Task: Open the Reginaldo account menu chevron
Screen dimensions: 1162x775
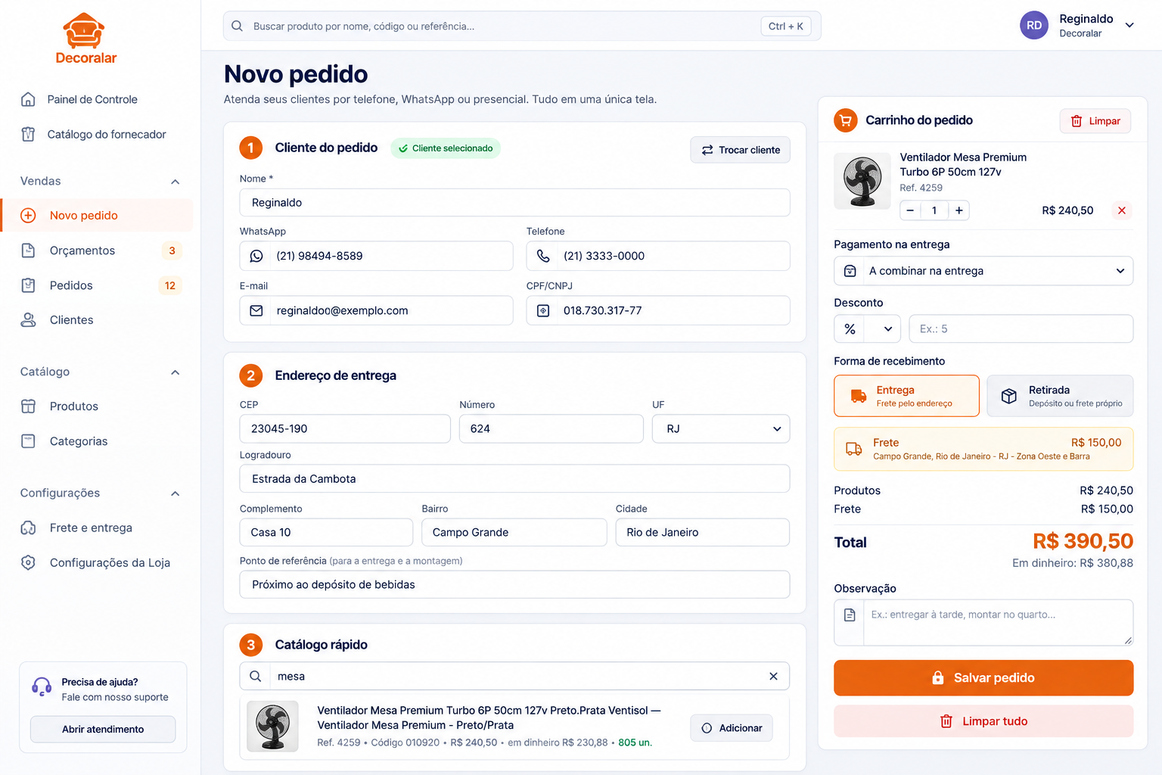Action: 1129,25
